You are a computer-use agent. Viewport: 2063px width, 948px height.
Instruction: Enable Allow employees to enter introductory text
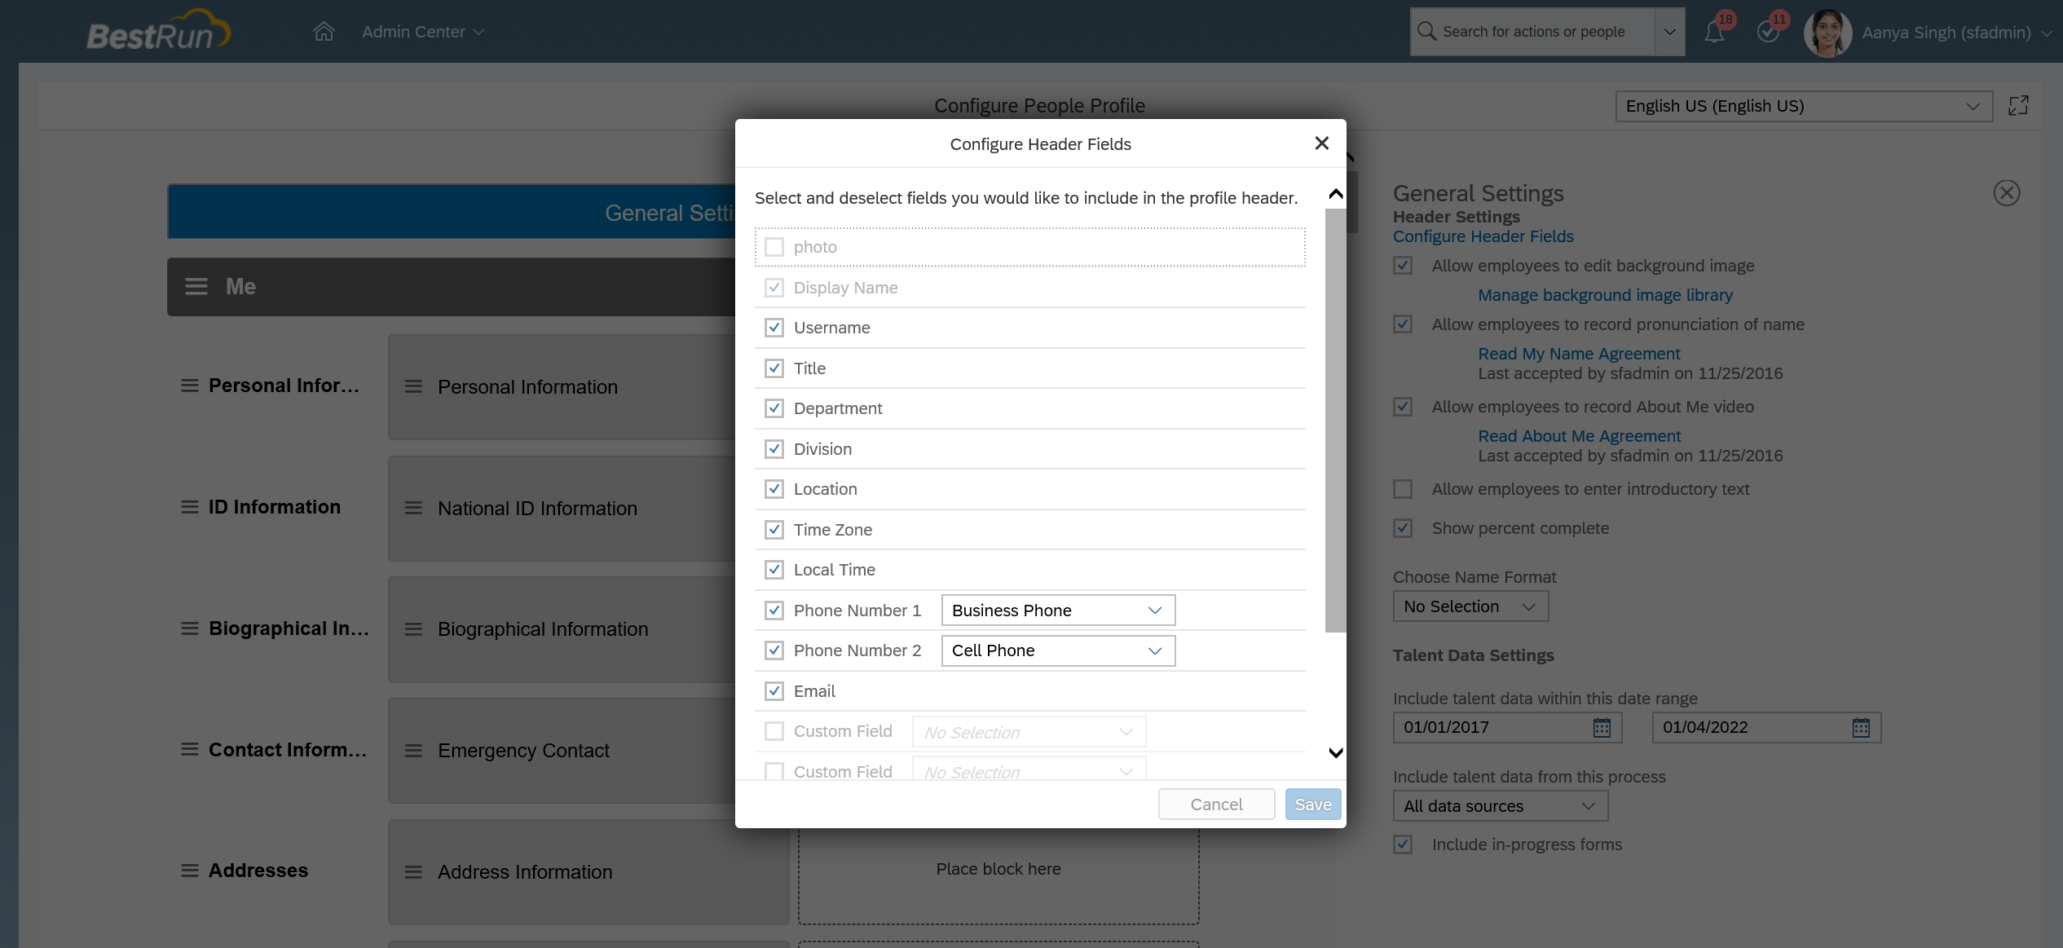(x=1403, y=489)
